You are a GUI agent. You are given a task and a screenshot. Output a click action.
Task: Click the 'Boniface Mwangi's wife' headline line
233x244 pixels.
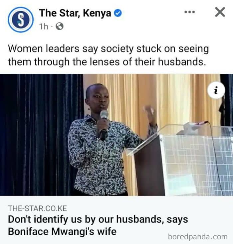click(x=62, y=231)
